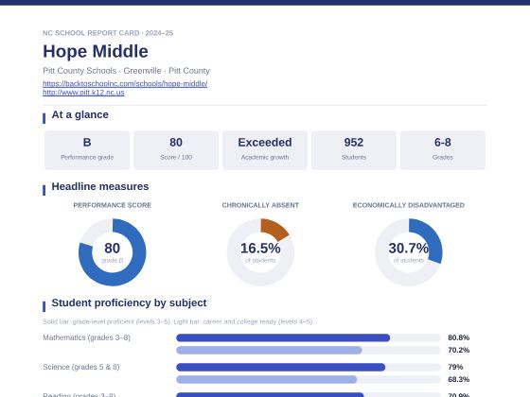This screenshot has height=397, width=530.
Task: Click the 6-8 Grades card
Action: coord(443,150)
